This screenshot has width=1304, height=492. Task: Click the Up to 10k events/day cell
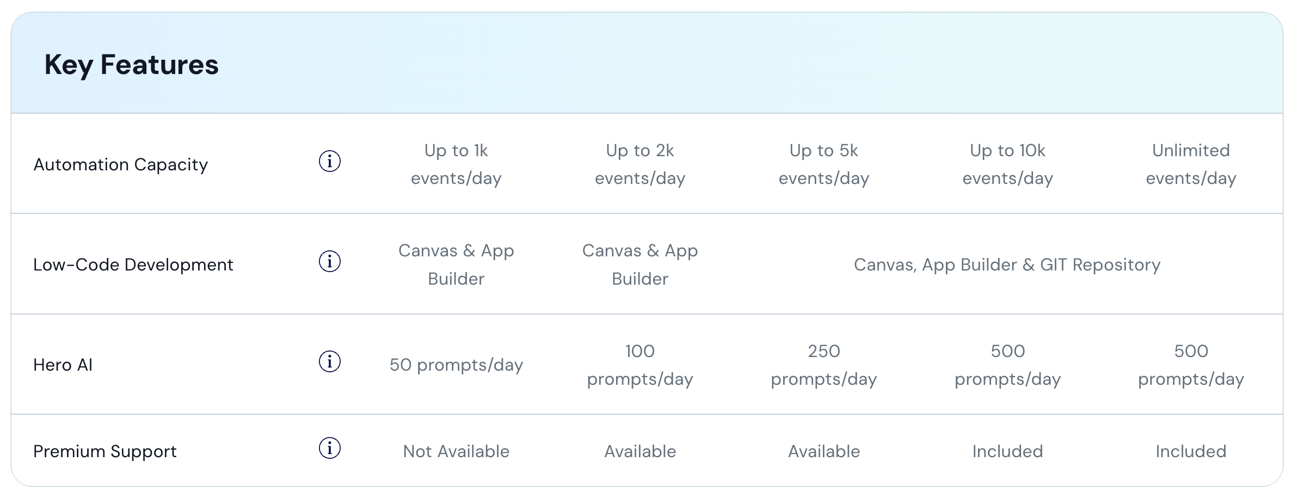(1008, 164)
